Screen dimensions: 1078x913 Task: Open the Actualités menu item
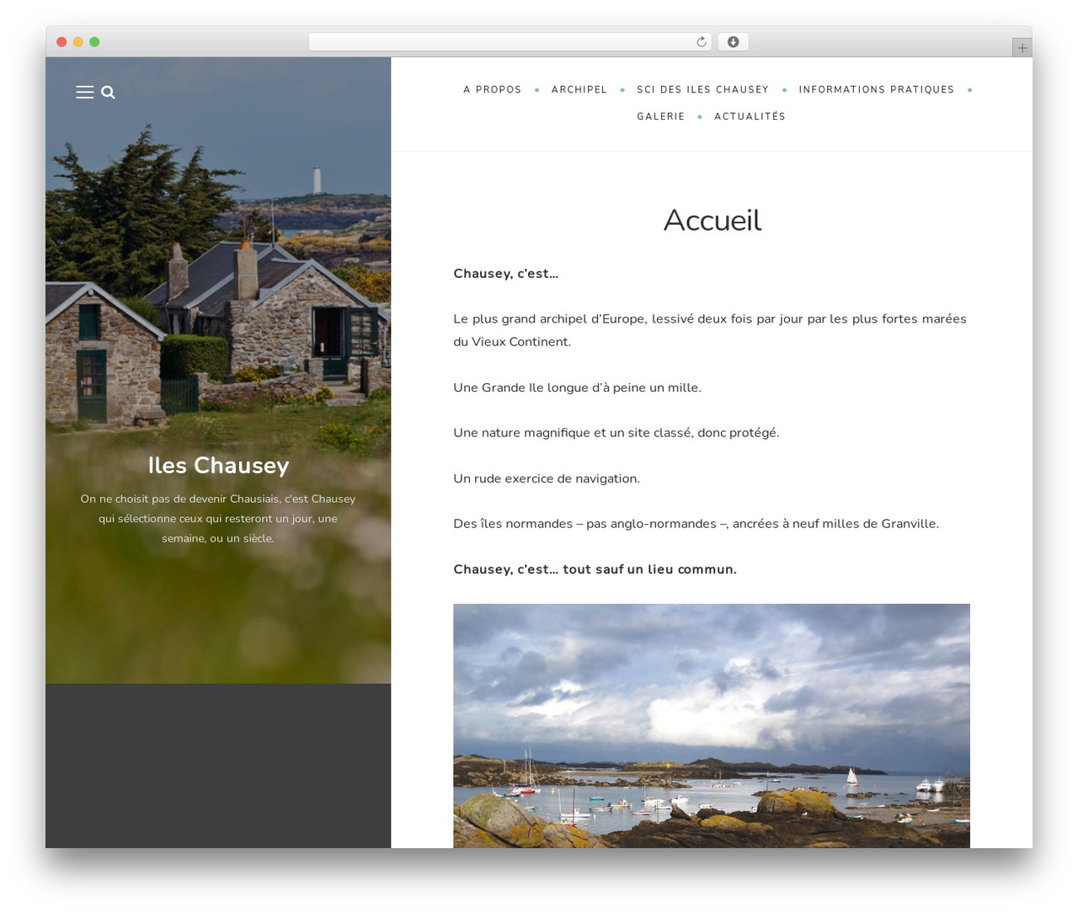pos(750,116)
